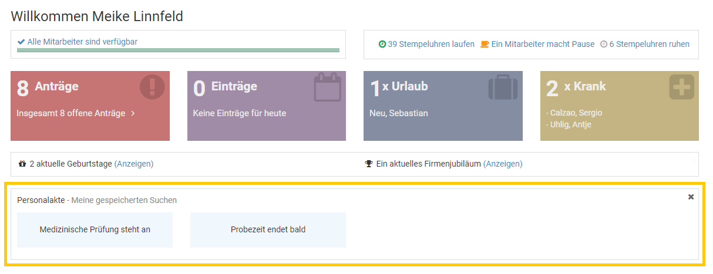Click the green clock icon for running Stempeluhren
713x274 pixels.
tap(382, 44)
